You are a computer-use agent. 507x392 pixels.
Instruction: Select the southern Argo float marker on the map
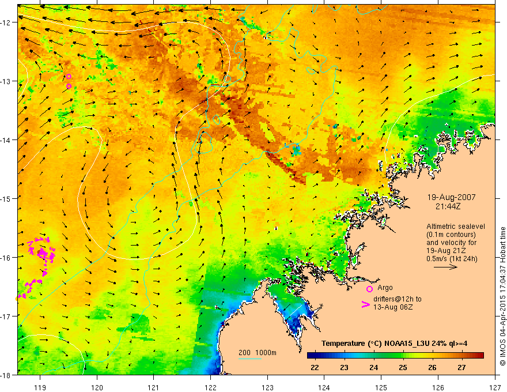point(69,86)
